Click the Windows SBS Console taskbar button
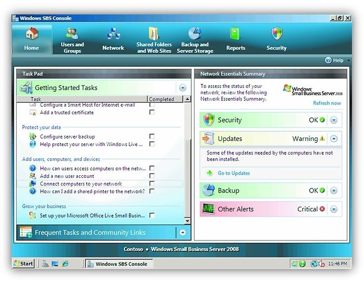The height and width of the screenshot is (286, 364). pos(119,264)
